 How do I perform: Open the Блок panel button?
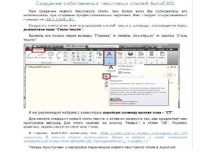(120, 55)
